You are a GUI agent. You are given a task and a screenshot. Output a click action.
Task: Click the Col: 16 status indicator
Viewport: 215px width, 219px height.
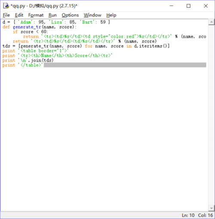click(206, 215)
